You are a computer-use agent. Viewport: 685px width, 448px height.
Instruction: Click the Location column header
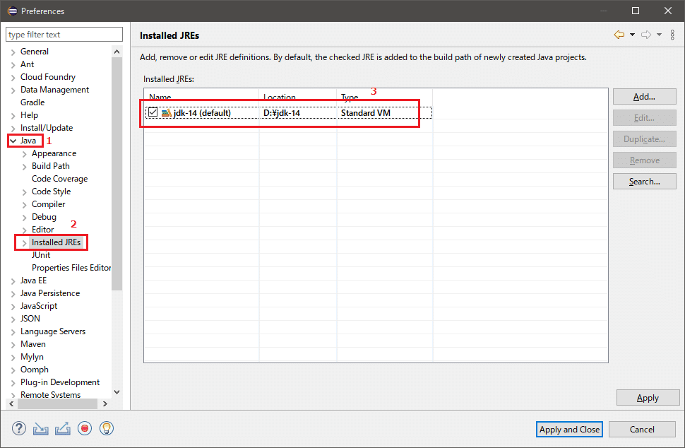pyautogui.click(x=298, y=97)
